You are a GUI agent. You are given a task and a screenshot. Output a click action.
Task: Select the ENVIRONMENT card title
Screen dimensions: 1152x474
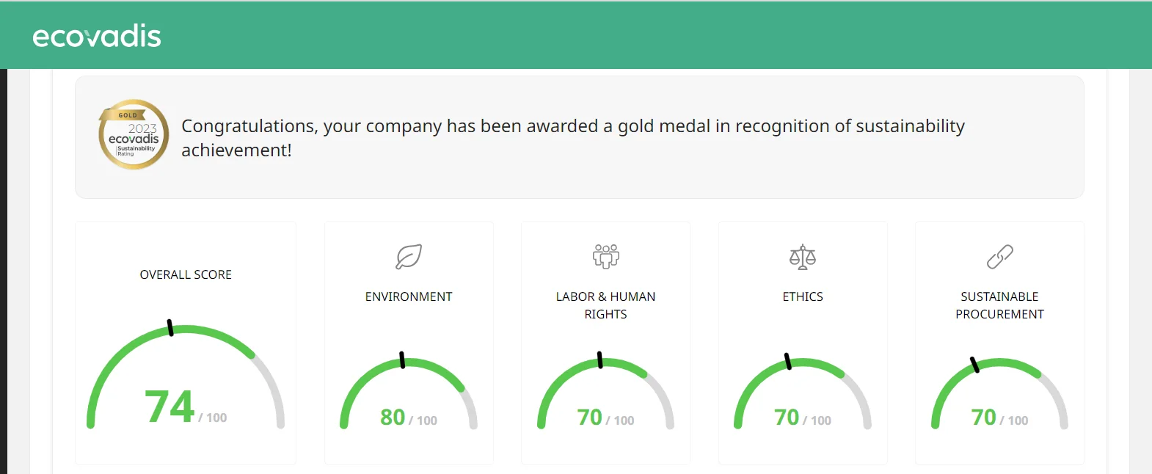tap(409, 296)
